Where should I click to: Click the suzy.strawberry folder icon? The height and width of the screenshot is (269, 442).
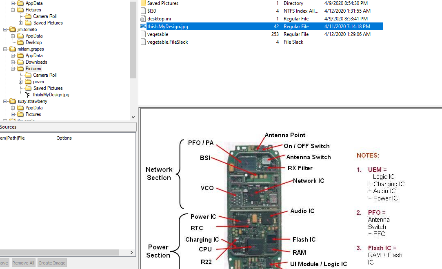pos(13,101)
